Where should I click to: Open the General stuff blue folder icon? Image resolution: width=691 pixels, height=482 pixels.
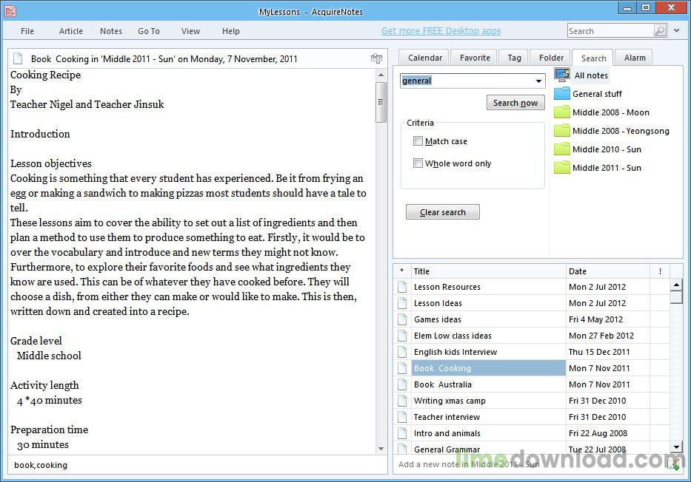point(562,94)
